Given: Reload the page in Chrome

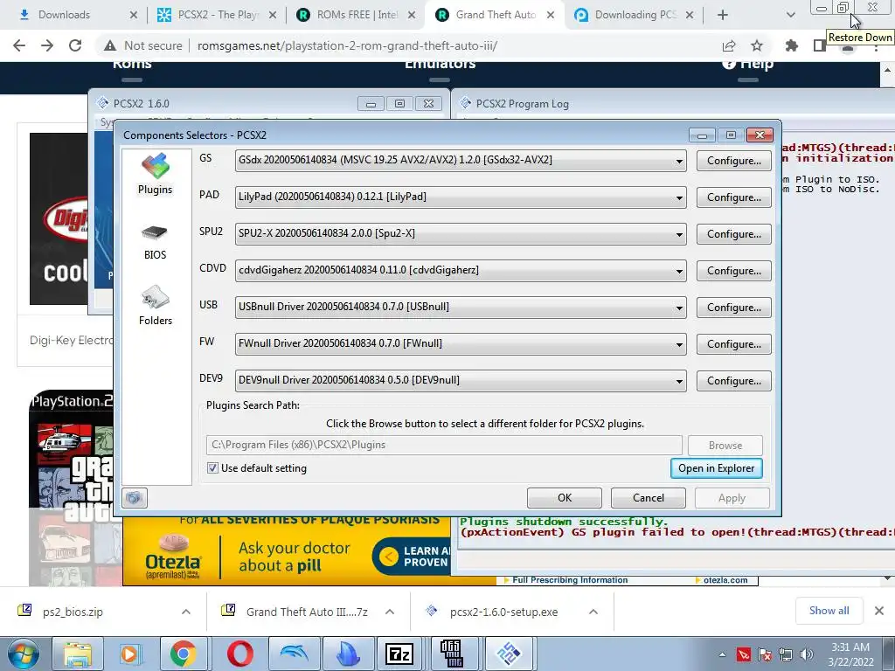Looking at the screenshot, I should click(75, 45).
